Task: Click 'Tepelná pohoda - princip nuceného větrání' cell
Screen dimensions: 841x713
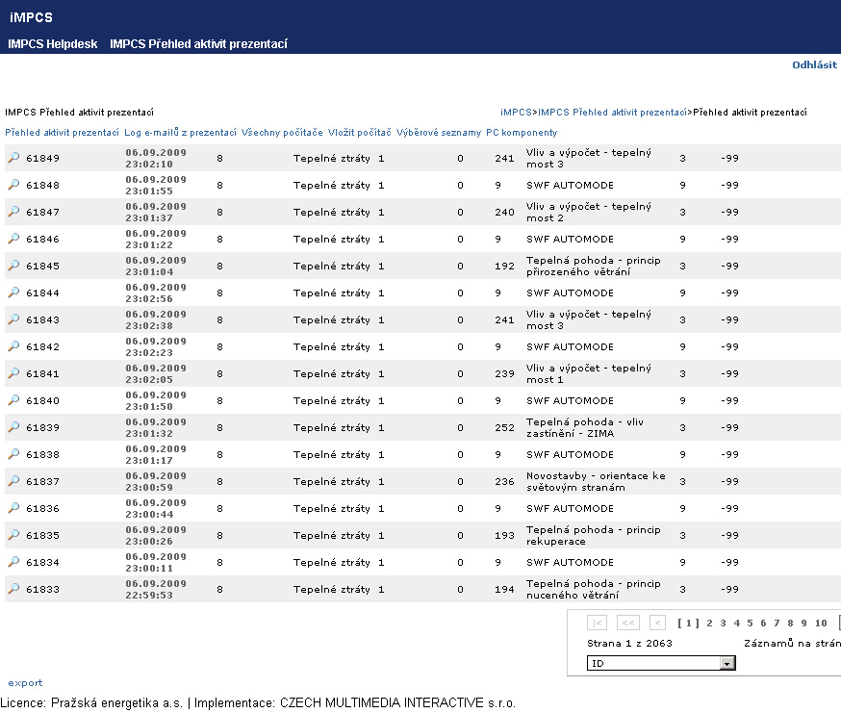Action: tap(593, 589)
